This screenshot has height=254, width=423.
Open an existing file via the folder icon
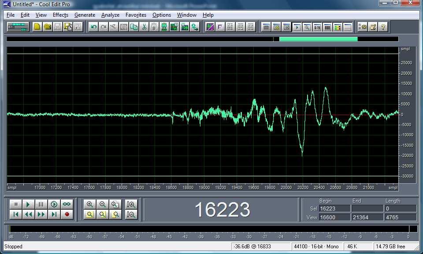(48, 27)
